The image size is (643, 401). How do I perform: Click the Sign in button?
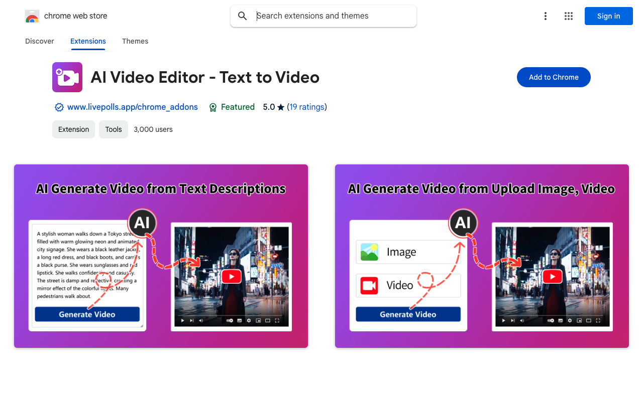click(608, 16)
